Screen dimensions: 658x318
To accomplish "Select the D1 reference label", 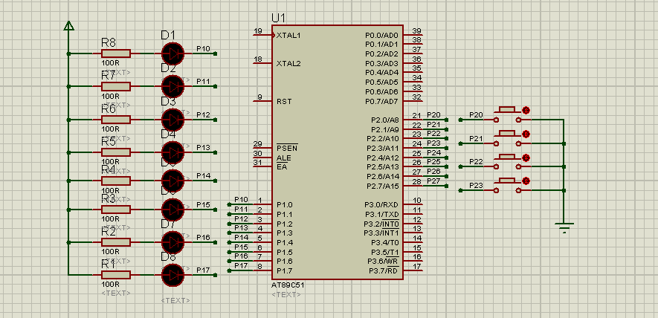I will coord(168,35).
